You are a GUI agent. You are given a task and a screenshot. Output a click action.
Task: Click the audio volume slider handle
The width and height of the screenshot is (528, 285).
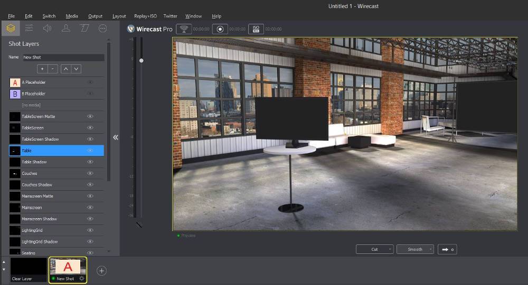(x=141, y=61)
